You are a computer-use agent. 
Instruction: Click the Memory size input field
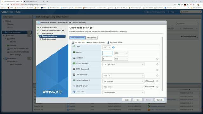pyautogui.click(x=107, y=53)
